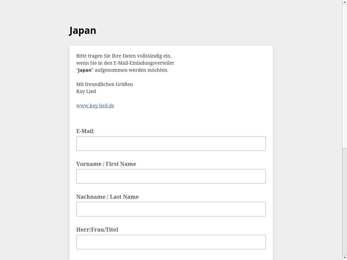Screen dimensions: 347x260
Task: Click the scrollbar track above the thumb
Action: (x=345, y=74)
